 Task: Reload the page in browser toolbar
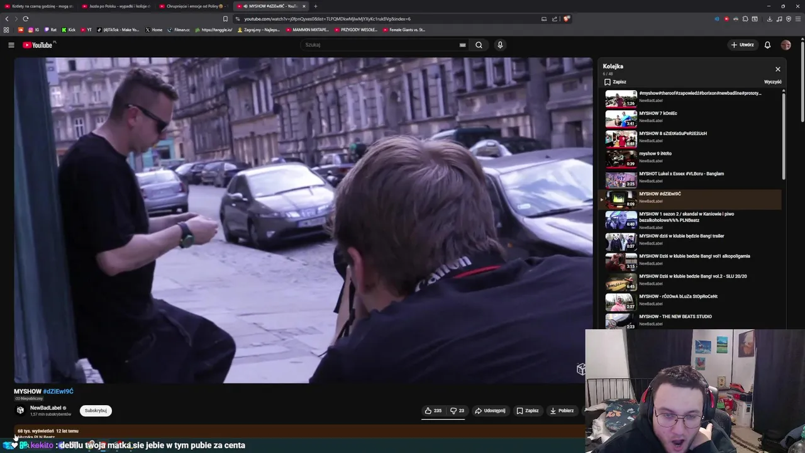tap(25, 19)
